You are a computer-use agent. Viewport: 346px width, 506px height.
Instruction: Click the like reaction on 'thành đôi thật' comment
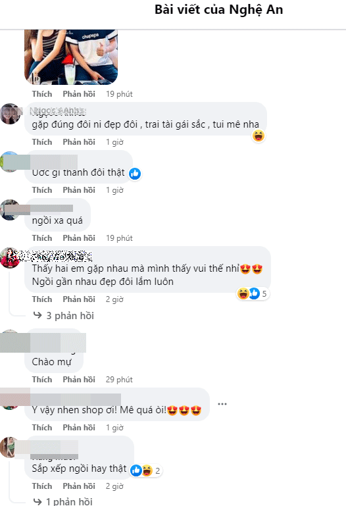tap(135, 174)
